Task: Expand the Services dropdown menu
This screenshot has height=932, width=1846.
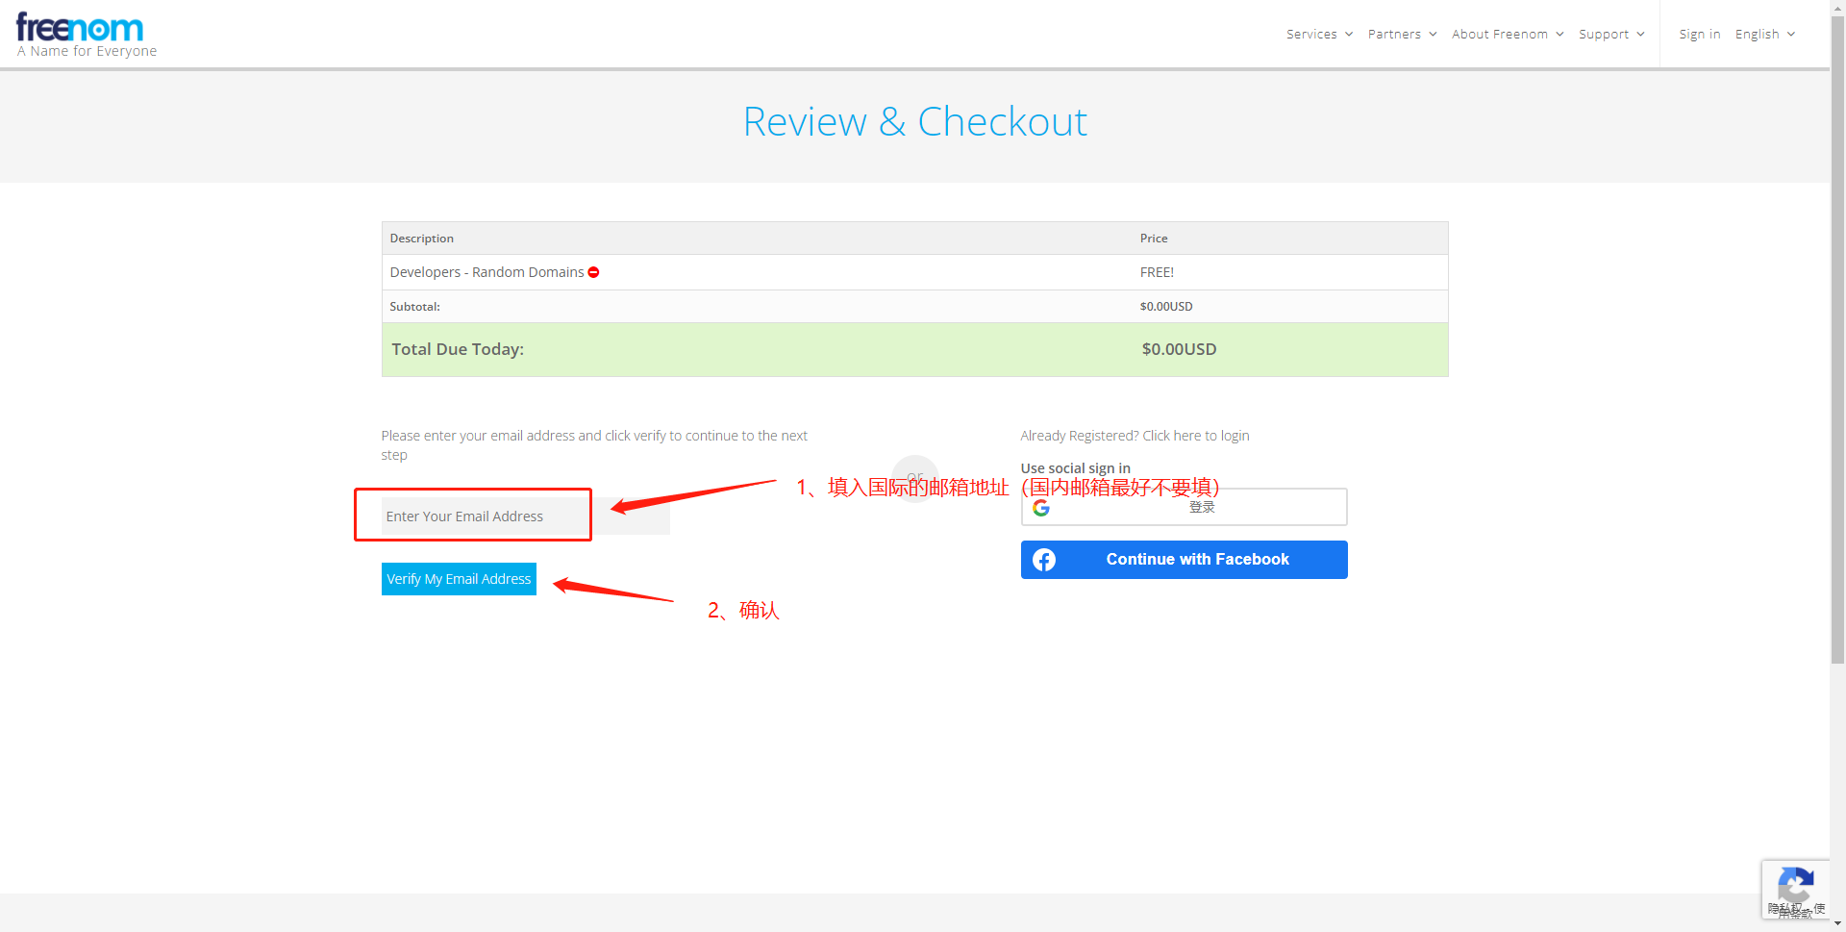Action: (1319, 35)
